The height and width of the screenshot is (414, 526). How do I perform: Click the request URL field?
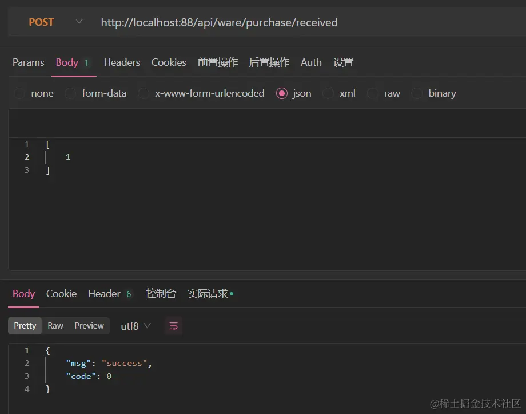220,22
